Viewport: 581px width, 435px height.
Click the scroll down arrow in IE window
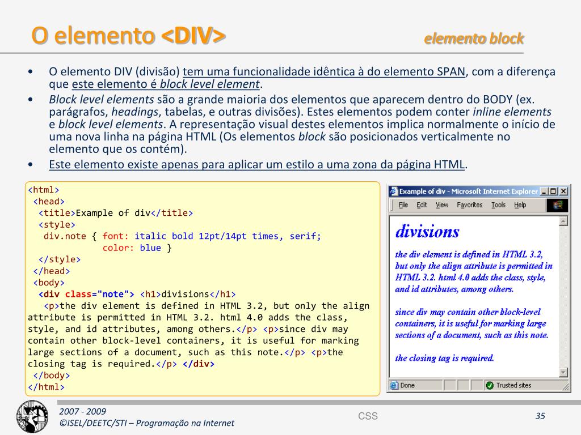coord(563,372)
